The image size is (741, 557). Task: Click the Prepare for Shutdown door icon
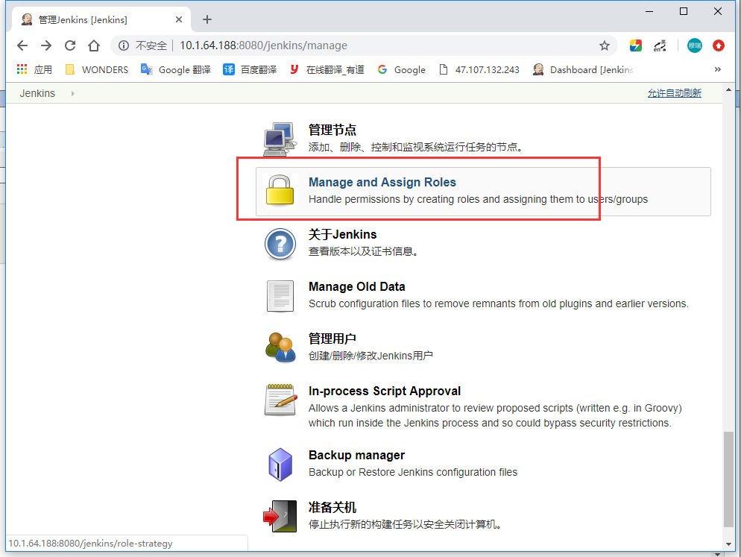(280, 516)
